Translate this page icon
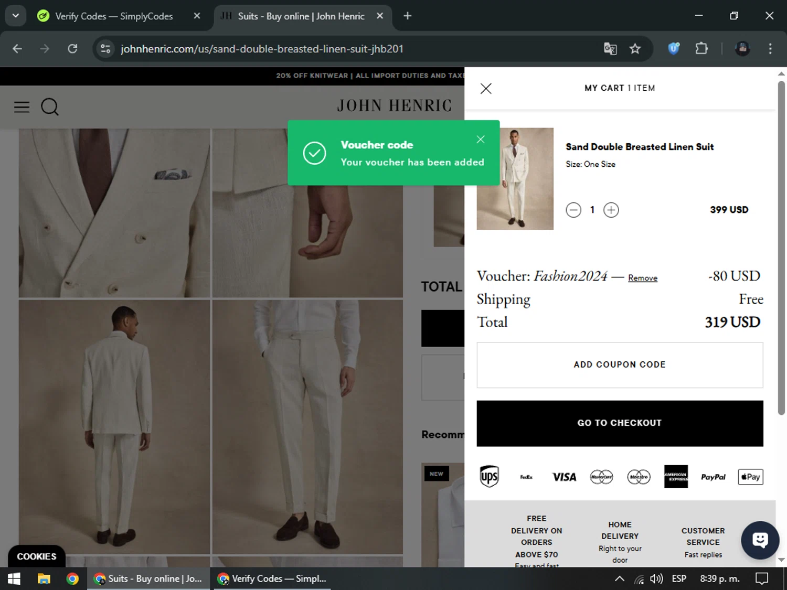Image resolution: width=787 pixels, height=590 pixels. 610,49
